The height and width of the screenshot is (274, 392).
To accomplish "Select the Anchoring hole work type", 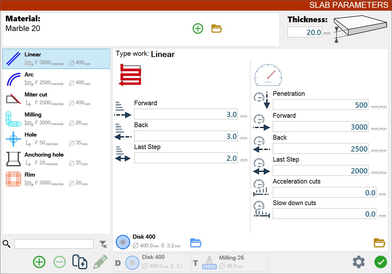I will tap(56, 159).
